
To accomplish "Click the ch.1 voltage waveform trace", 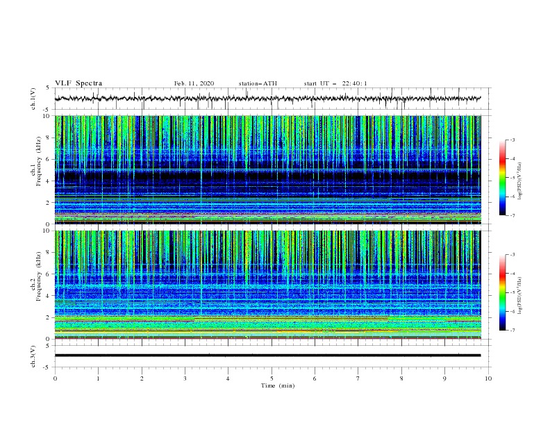I will [x=267, y=99].
